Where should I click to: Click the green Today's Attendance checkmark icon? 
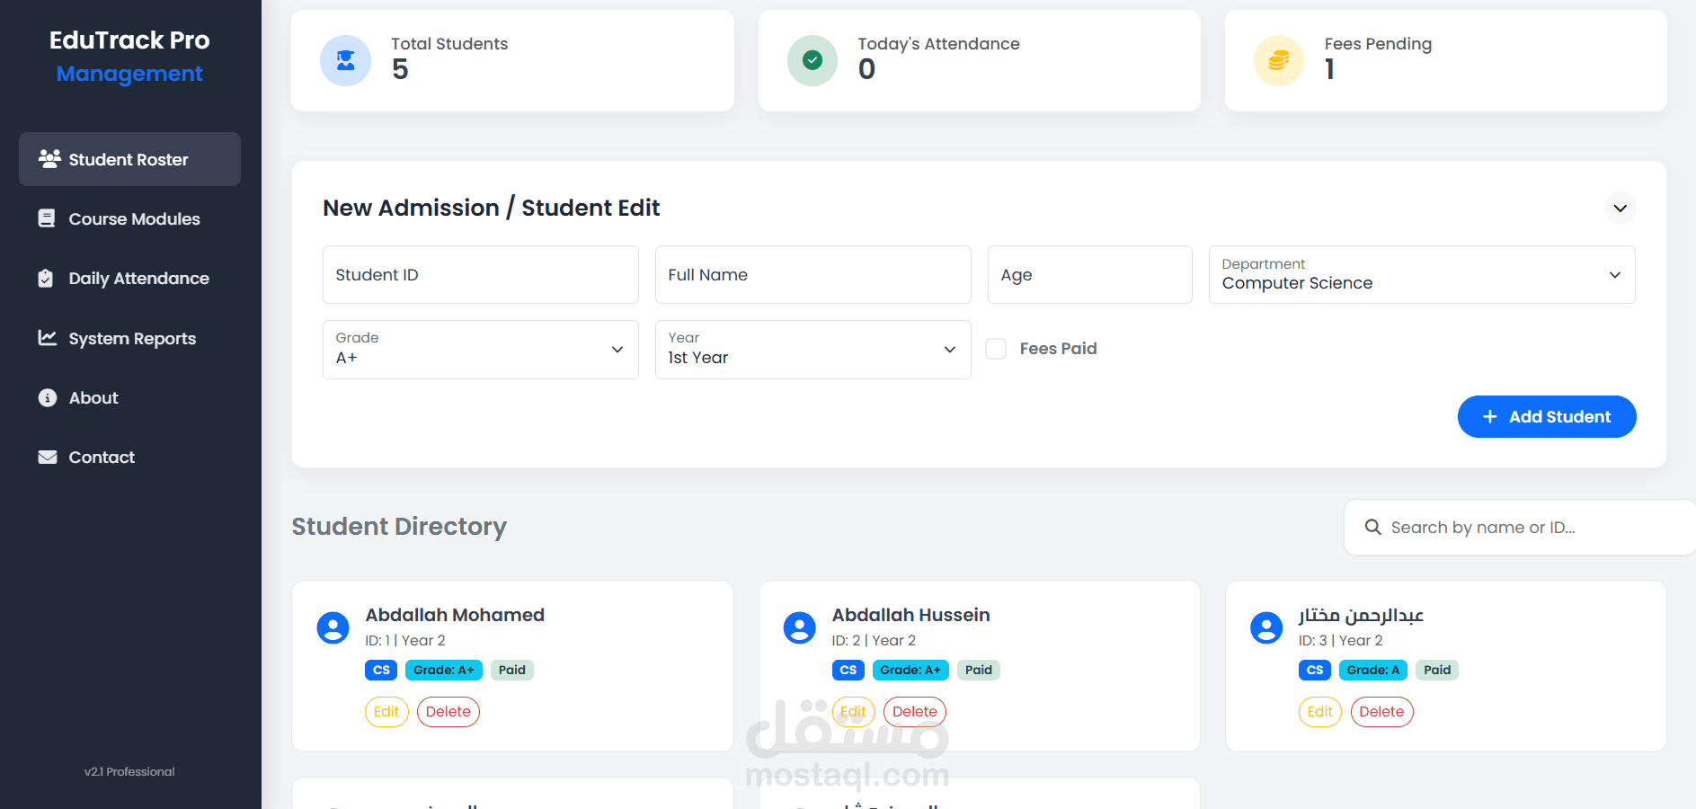click(x=812, y=60)
